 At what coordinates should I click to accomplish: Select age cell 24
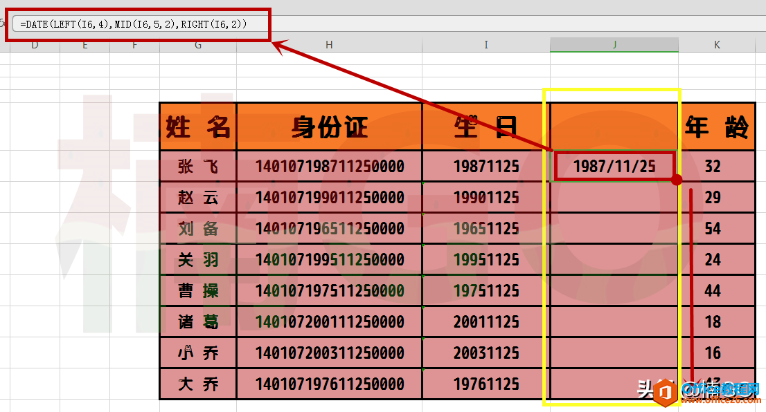[717, 259]
